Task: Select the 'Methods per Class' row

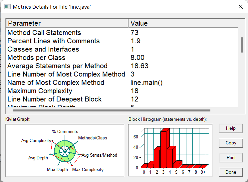Action: pyautogui.click(x=122, y=58)
